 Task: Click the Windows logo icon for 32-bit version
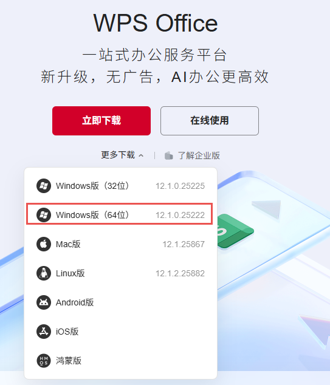point(44,186)
